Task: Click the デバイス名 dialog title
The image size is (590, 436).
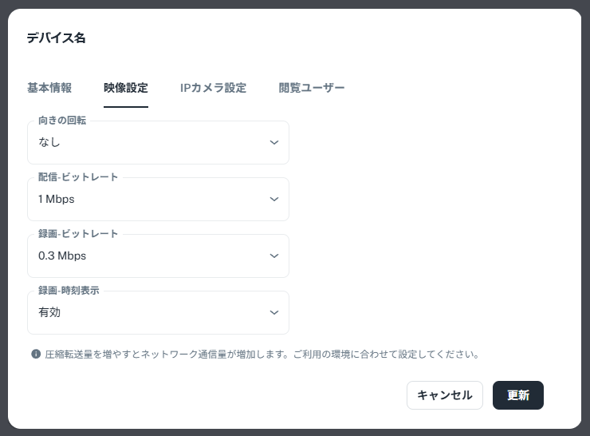Action: 56,38
